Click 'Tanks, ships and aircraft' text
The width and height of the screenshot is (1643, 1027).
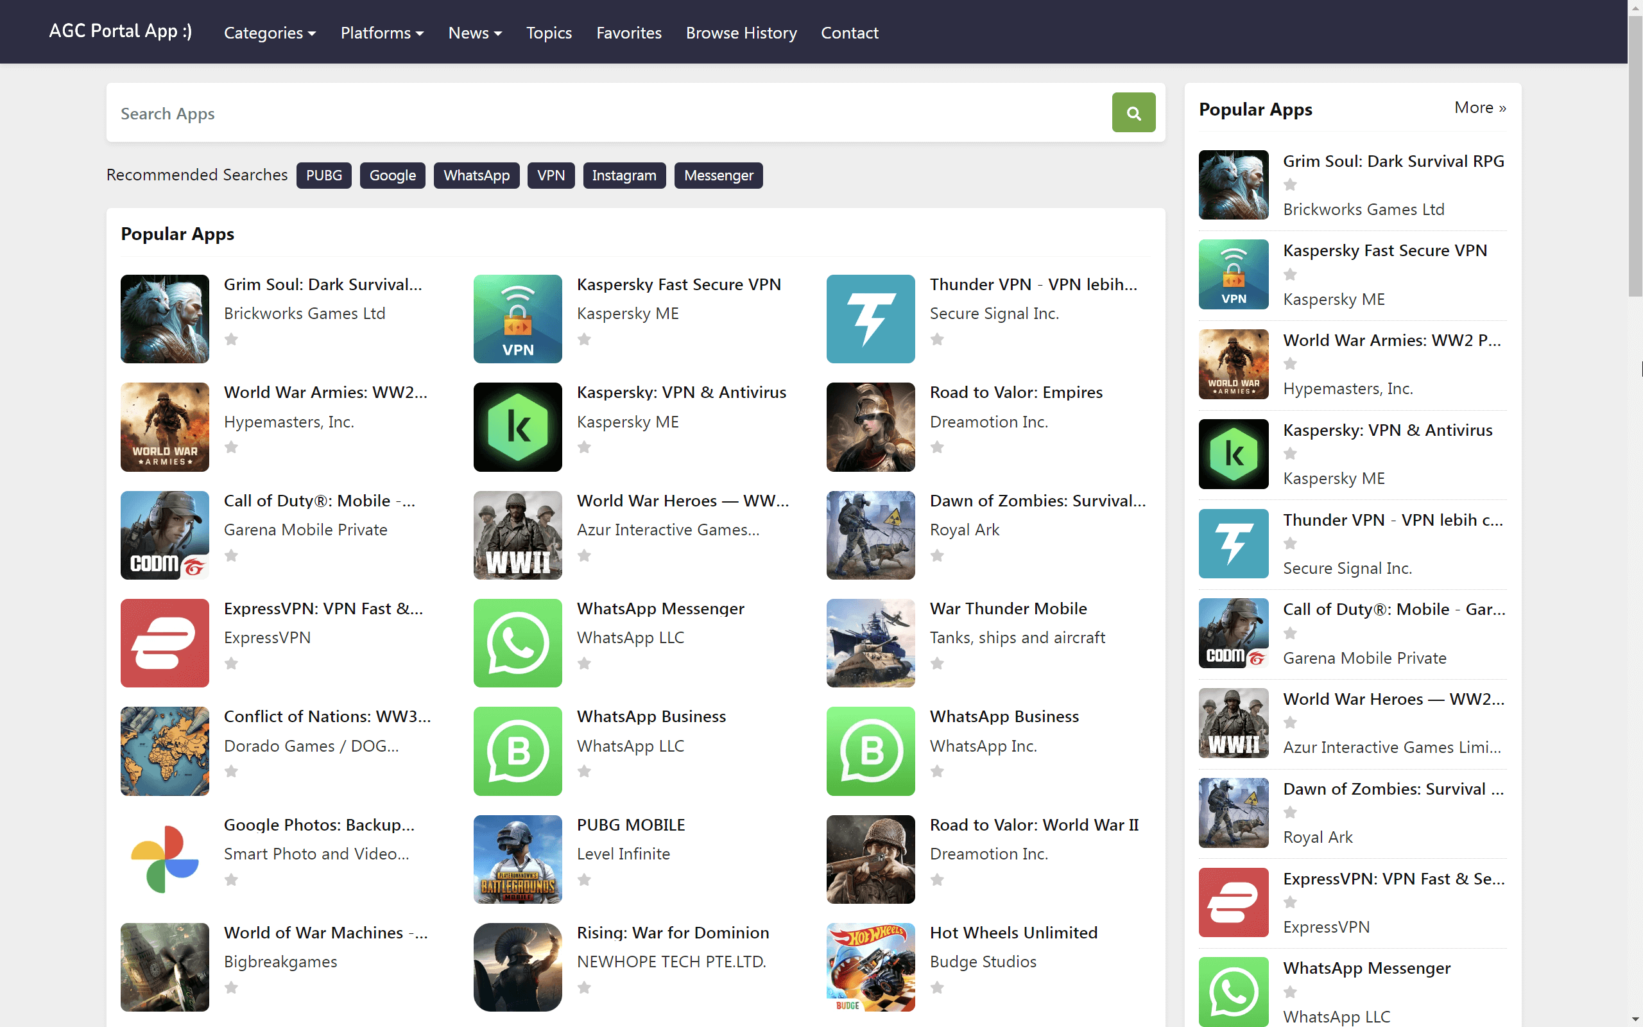1017,638
